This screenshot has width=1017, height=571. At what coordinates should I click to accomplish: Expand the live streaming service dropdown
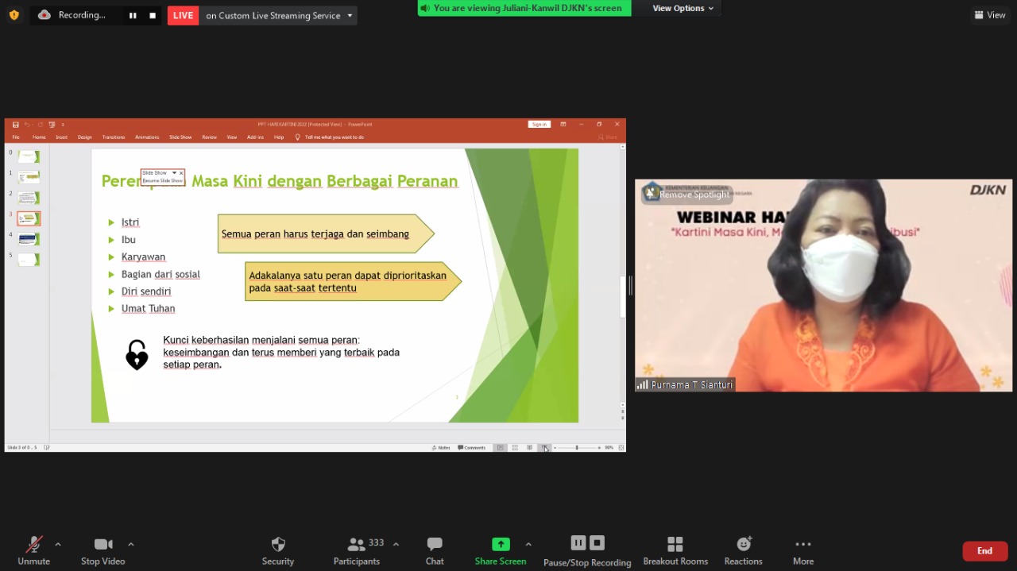[350, 15]
